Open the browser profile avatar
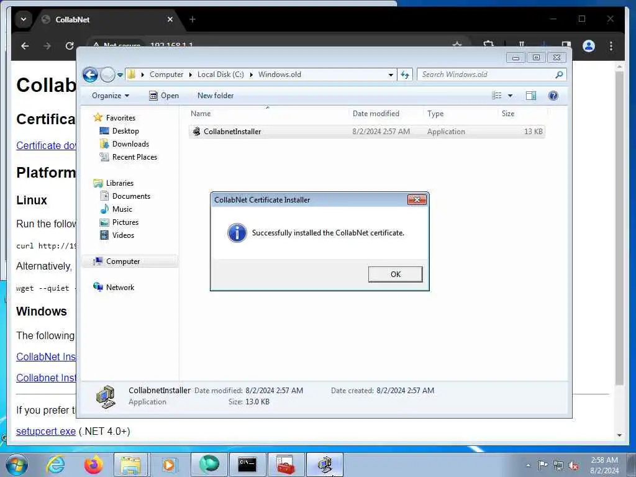The width and height of the screenshot is (636, 477). tap(589, 46)
